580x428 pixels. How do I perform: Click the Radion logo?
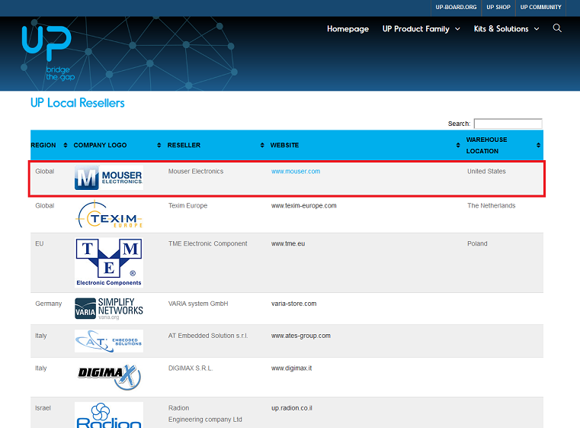(109, 415)
